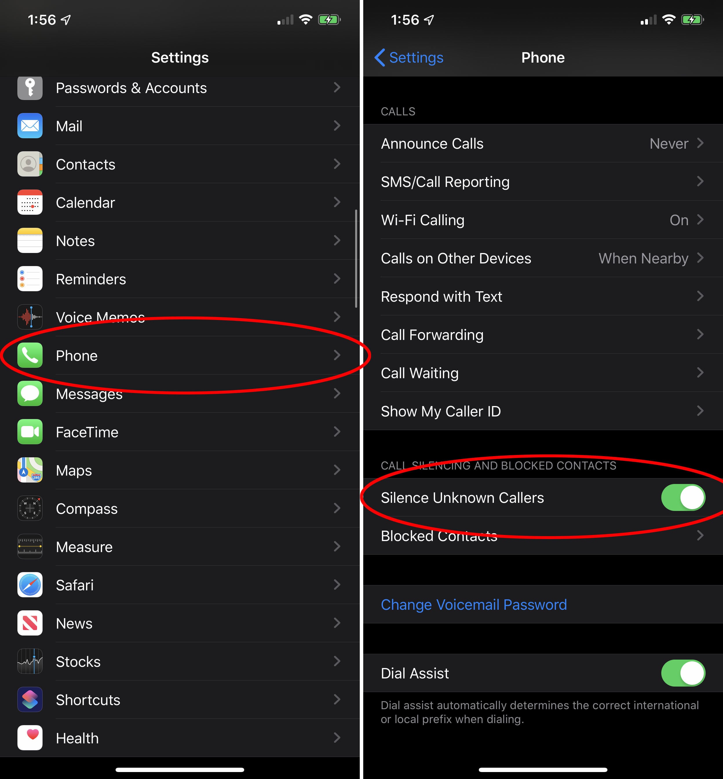Open the Mail app settings

(180, 125)
